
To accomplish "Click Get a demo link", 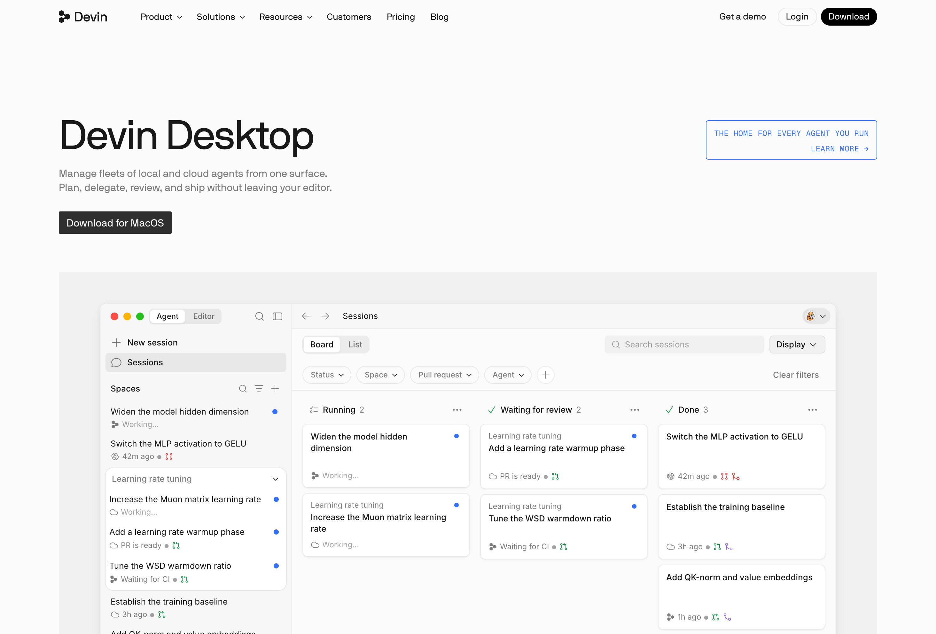I will click(742, 17).
